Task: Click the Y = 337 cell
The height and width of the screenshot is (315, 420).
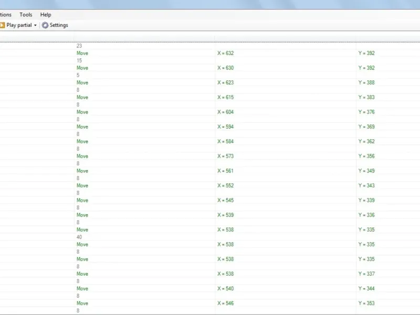Action: 366,274
